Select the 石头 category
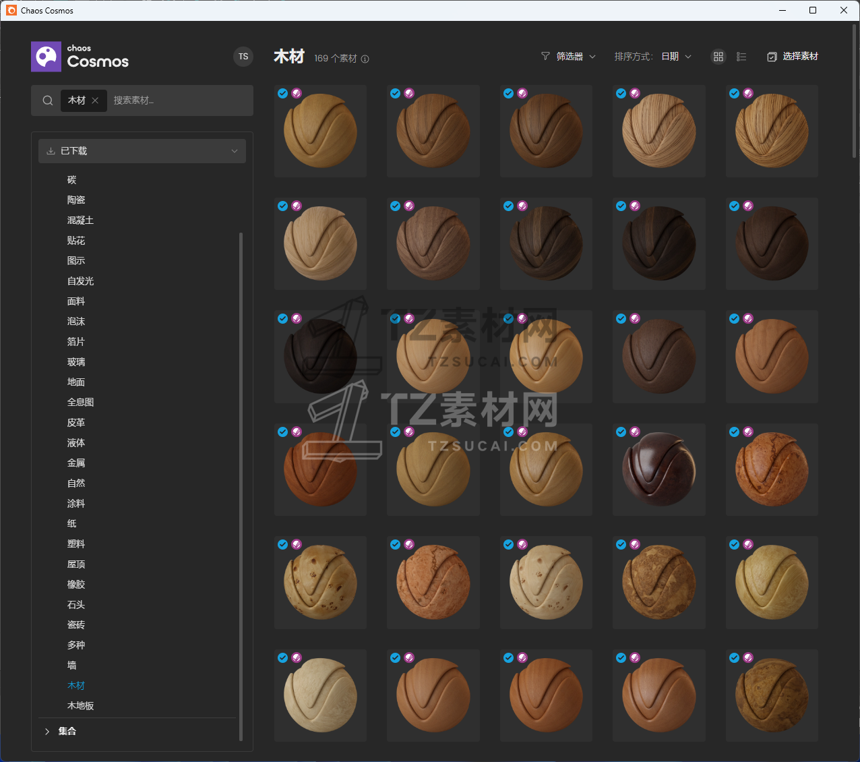Screen dimensions: 860x762 click(x=76, y=605)
